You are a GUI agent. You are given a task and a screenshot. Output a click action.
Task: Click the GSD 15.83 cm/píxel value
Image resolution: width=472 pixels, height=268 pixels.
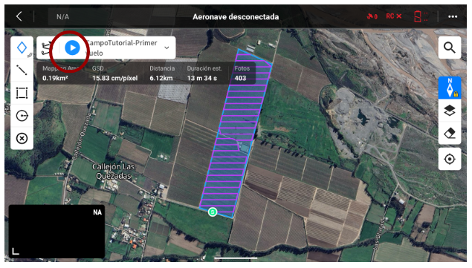(x=115, y=78)
